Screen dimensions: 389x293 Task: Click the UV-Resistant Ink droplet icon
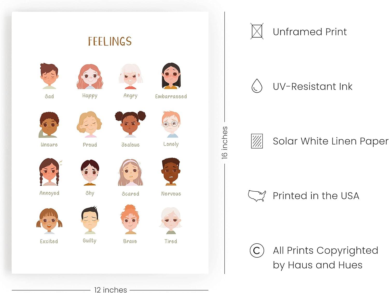pyautogui.click(x=257, y=86)
